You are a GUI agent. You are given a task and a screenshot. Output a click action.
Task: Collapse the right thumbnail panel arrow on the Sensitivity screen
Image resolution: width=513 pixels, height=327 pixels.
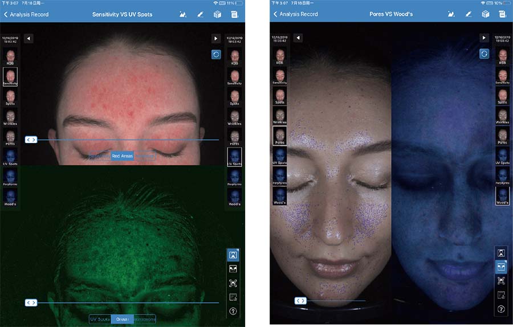[216, 38]
